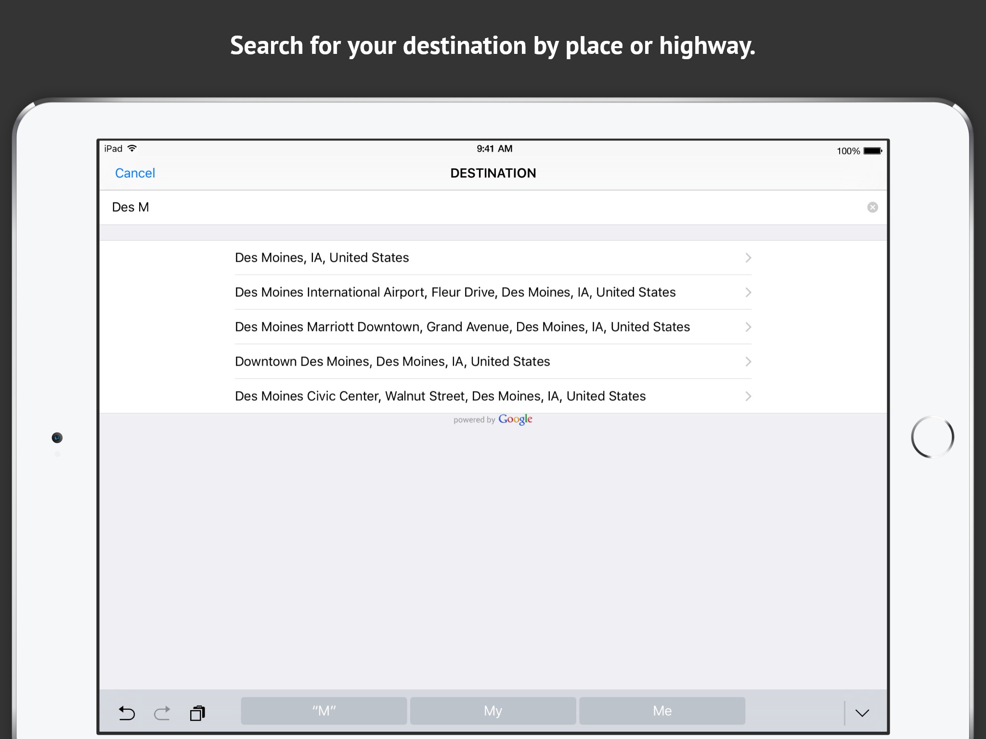The height and width of the screenshot is (739, 986).
Task: Open chevron for Downtown Des Moines
Action: click(x=748, y=362)
